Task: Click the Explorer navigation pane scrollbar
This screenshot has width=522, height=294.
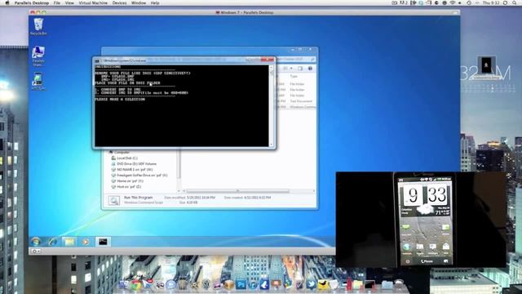Action: 179,168
